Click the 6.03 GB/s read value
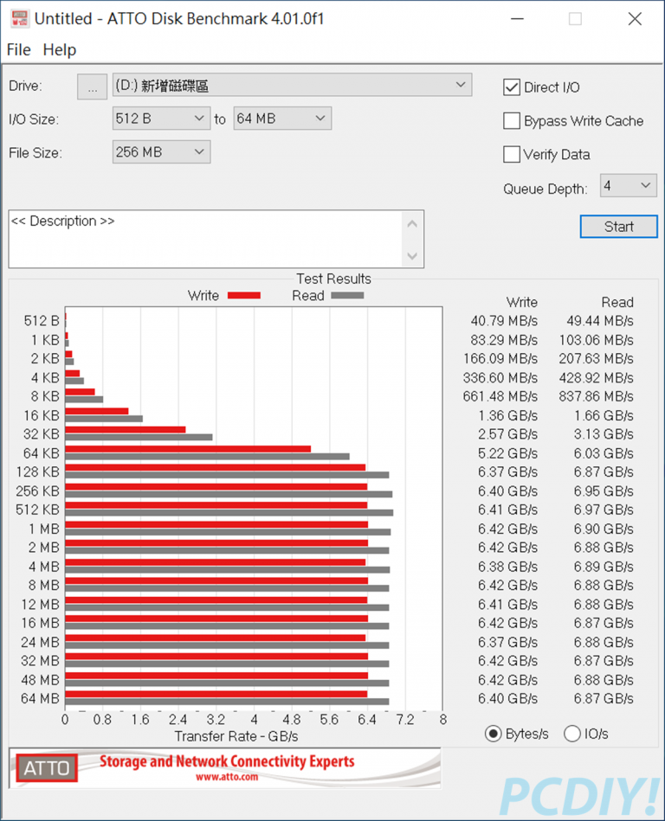Screen dimensions: 665x821 pyautogui.click(x=604, y=453)
